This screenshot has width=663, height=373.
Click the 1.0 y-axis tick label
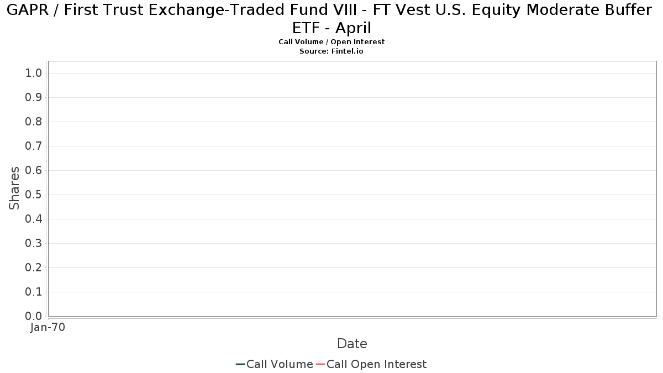point(34,73)
